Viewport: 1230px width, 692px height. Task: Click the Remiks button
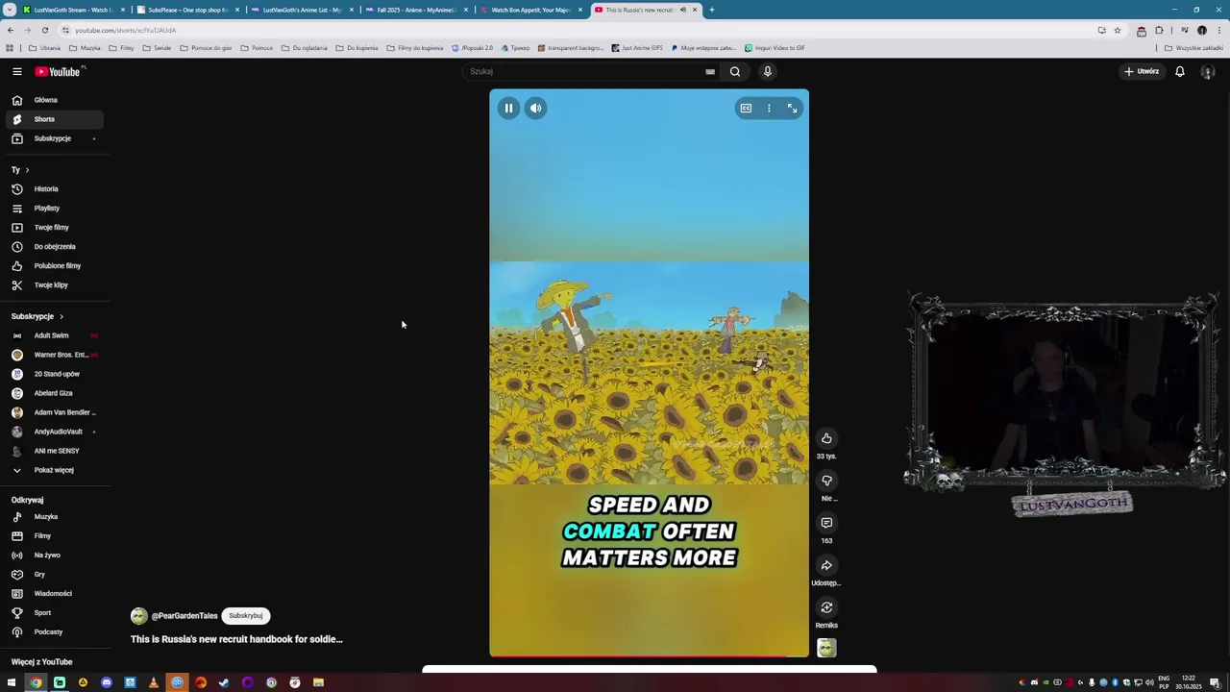[826, 607]
